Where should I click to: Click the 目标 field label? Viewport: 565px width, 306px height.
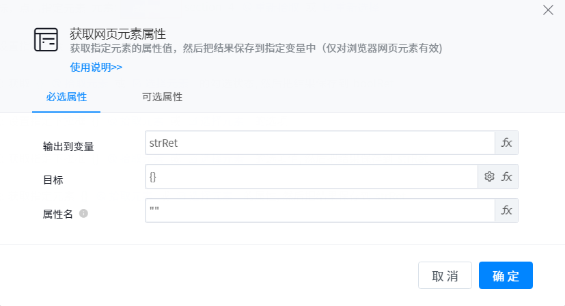click(53, 180)
